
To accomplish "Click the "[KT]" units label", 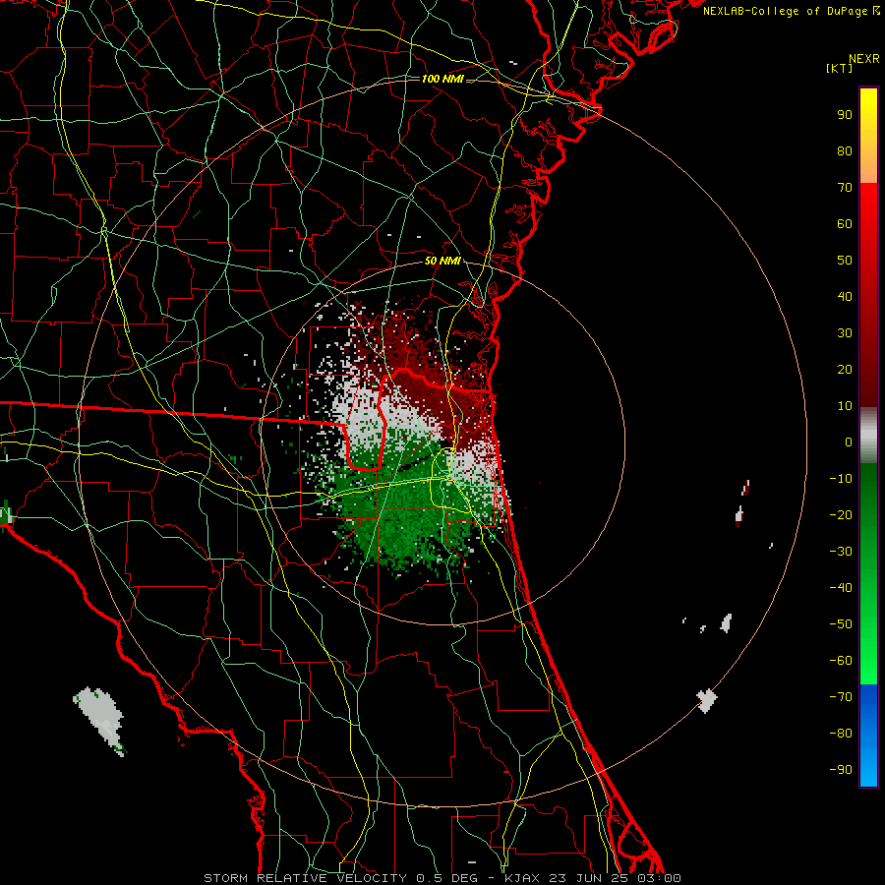I will 840,68.
